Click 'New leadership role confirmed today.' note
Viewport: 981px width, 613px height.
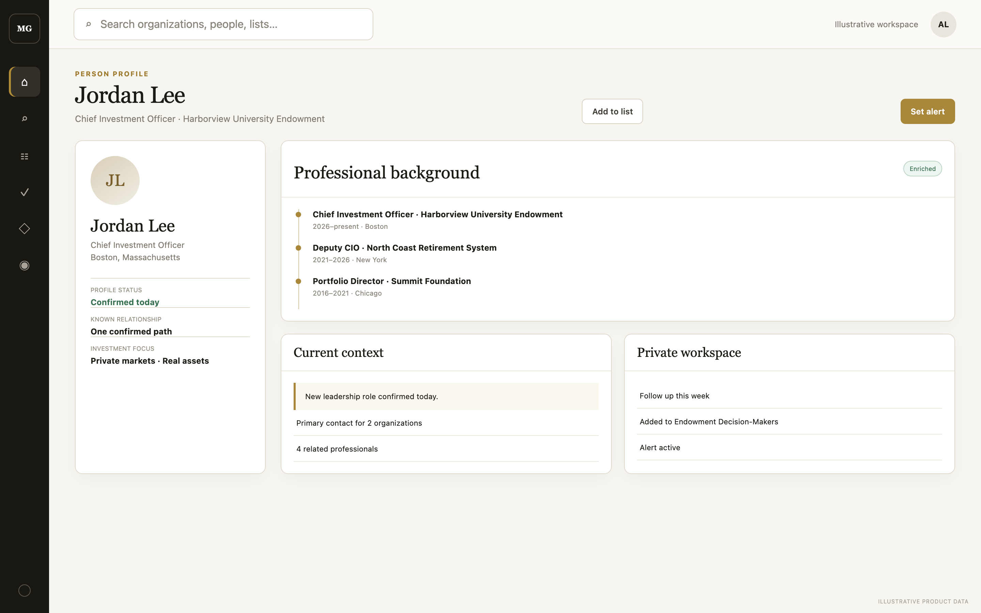tap(446, 396)
